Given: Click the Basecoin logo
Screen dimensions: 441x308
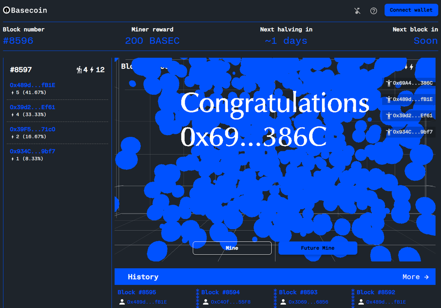Looking at the screenshot, I should pos(25,10).
